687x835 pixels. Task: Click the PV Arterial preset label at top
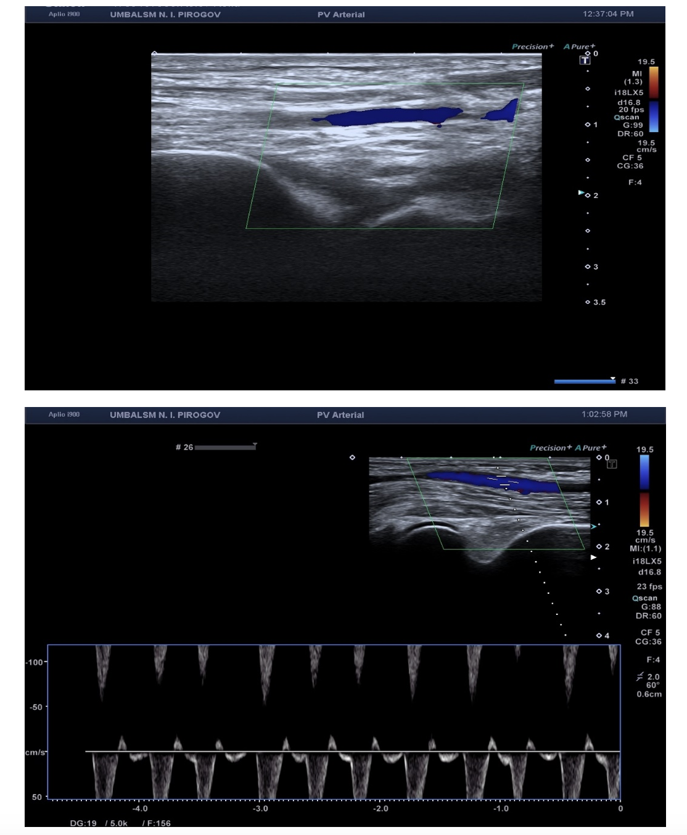click(x=341, y=15)
